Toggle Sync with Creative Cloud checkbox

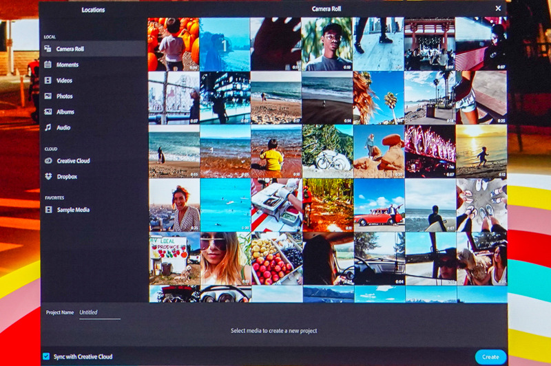(x=46, y=356)
